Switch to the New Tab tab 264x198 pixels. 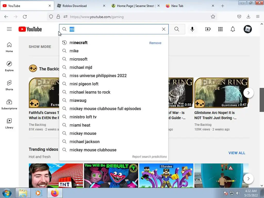point(177,6)
